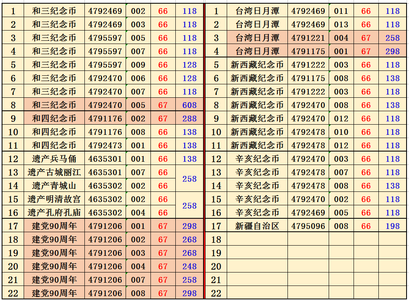The image size is (409, 301).
Task: Select the 遗产孔府孔庙 cell
Action: 54,213
